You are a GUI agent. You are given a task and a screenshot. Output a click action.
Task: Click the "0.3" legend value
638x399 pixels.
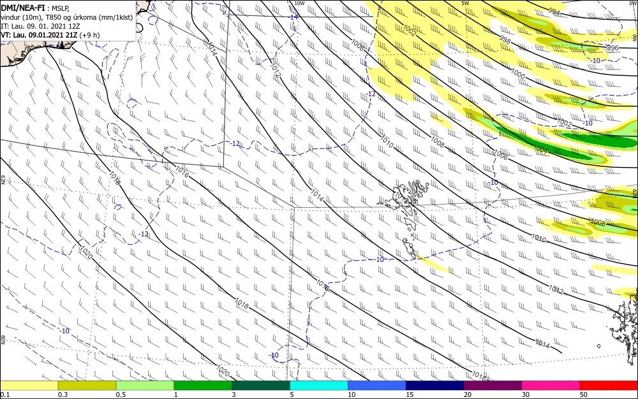click(63, 395)
